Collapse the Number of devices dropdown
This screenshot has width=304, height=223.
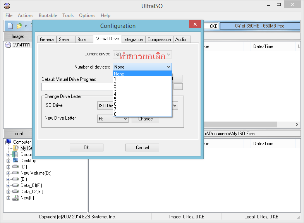tap(168, 67)
